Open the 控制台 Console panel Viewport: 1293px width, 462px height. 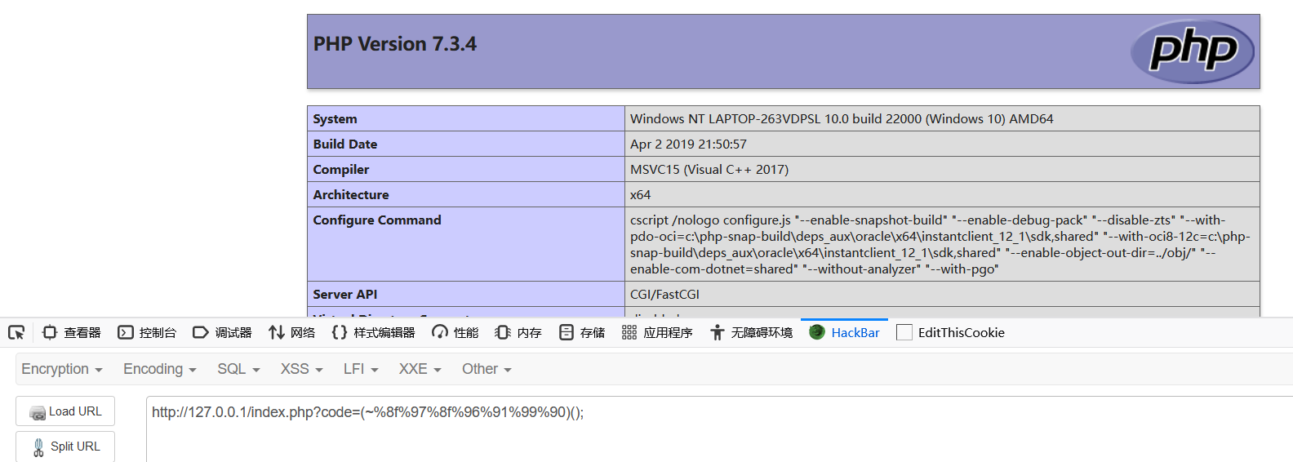[147, 332]
